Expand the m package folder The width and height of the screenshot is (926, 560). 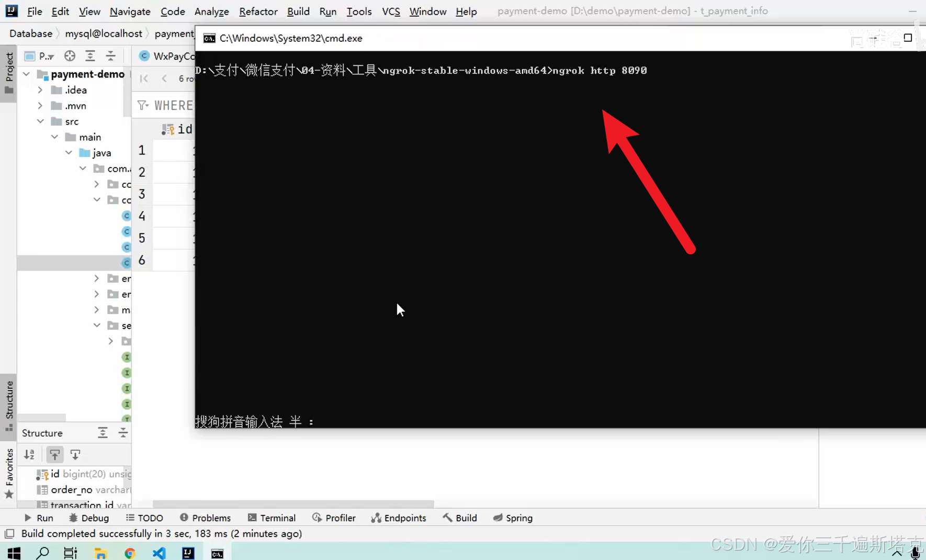click(x=97, y=310)
